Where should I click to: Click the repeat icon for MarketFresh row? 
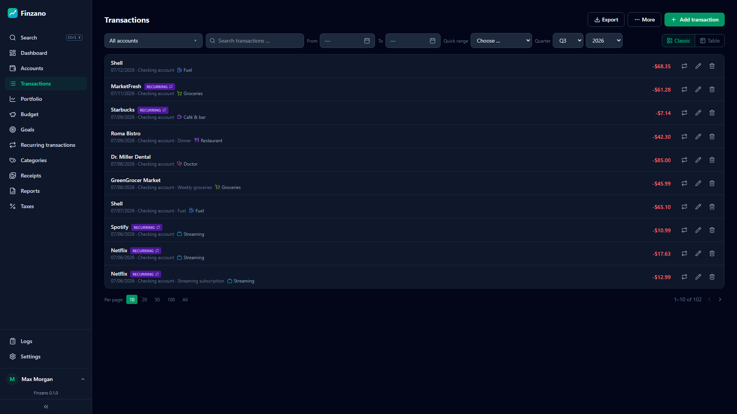[684, 89]
